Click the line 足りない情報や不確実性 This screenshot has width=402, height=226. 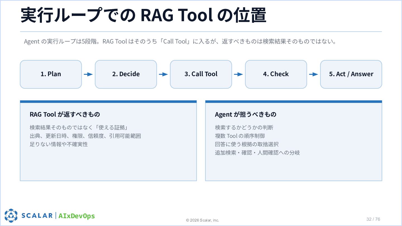click(x=59, y=144)
